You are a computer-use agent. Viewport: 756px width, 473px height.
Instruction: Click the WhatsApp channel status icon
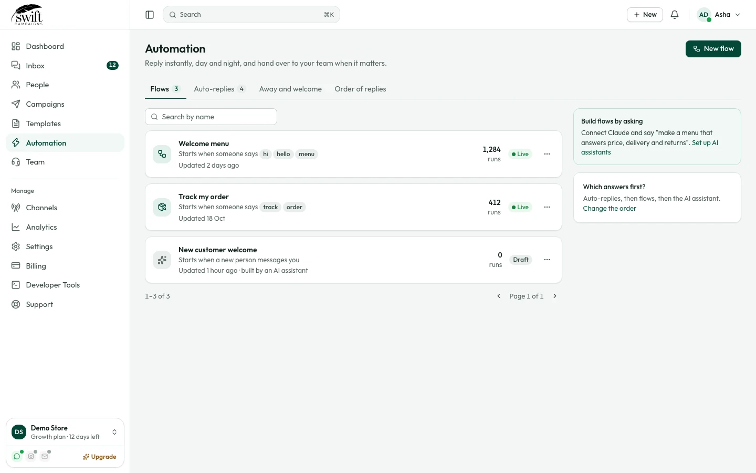click(x=17, y=456)
